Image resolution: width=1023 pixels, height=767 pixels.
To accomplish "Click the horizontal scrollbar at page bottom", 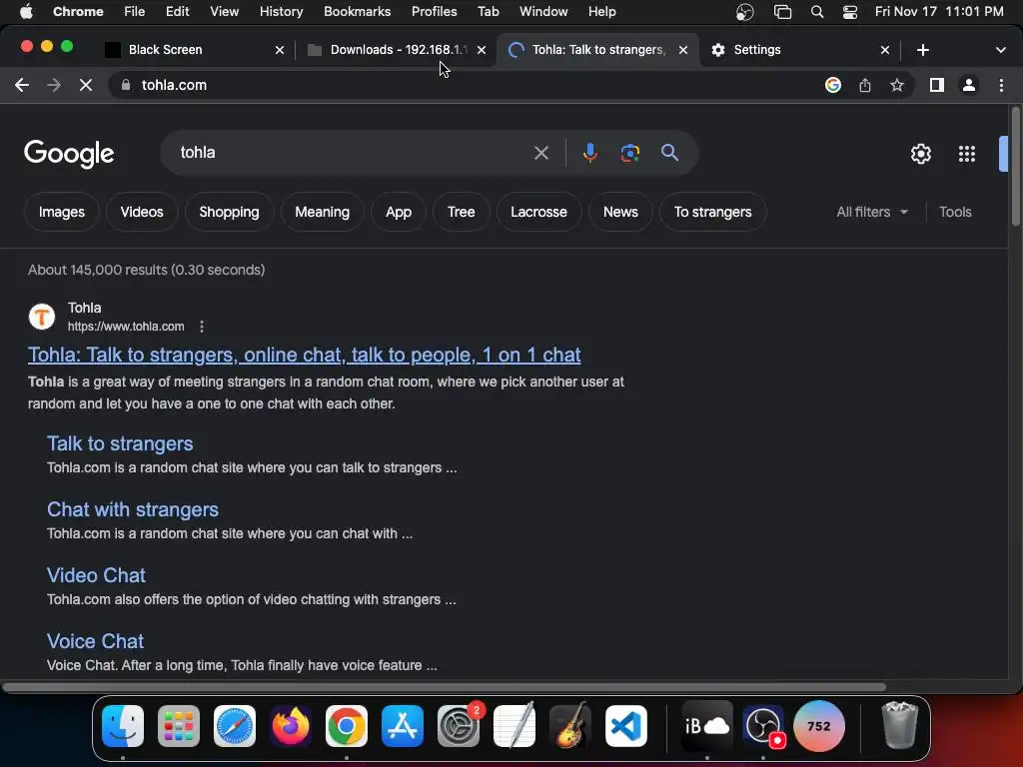I will 444,687.
